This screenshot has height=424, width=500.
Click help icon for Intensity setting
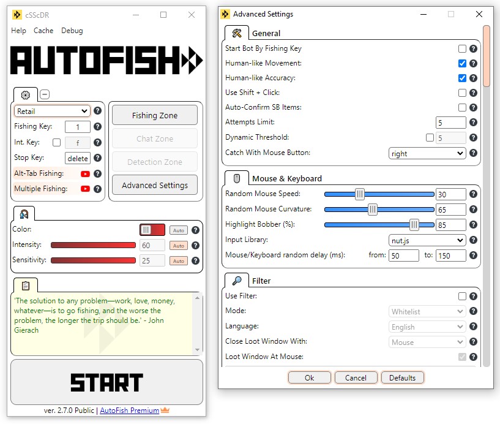(195, 245)
